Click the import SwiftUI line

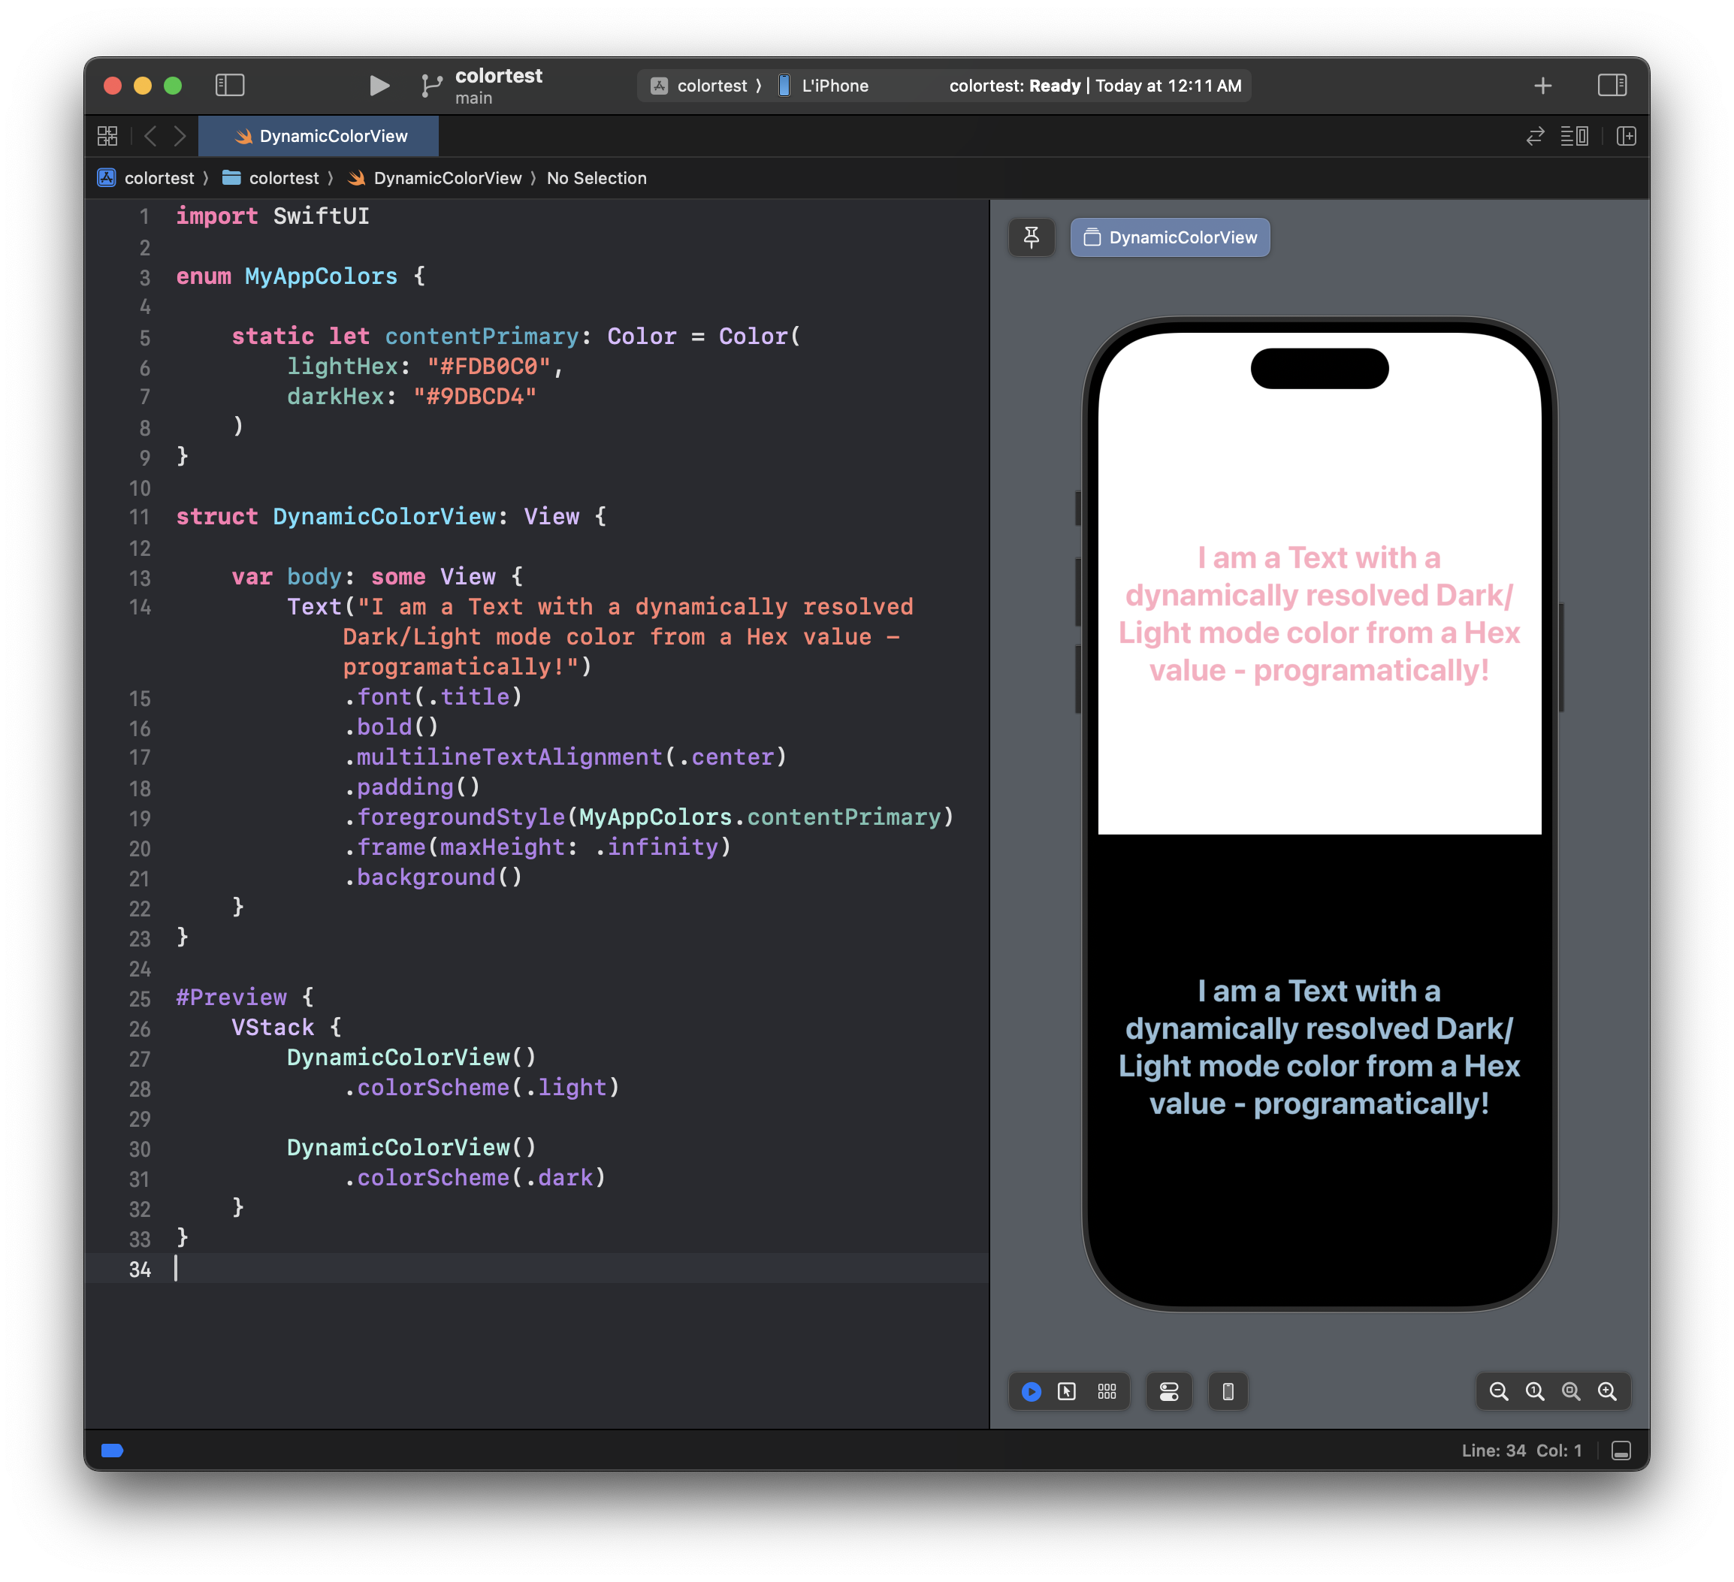click(x=273, y=216)
